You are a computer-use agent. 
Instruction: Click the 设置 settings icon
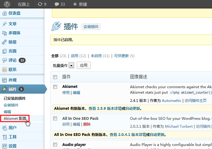[x=5, y=146]
